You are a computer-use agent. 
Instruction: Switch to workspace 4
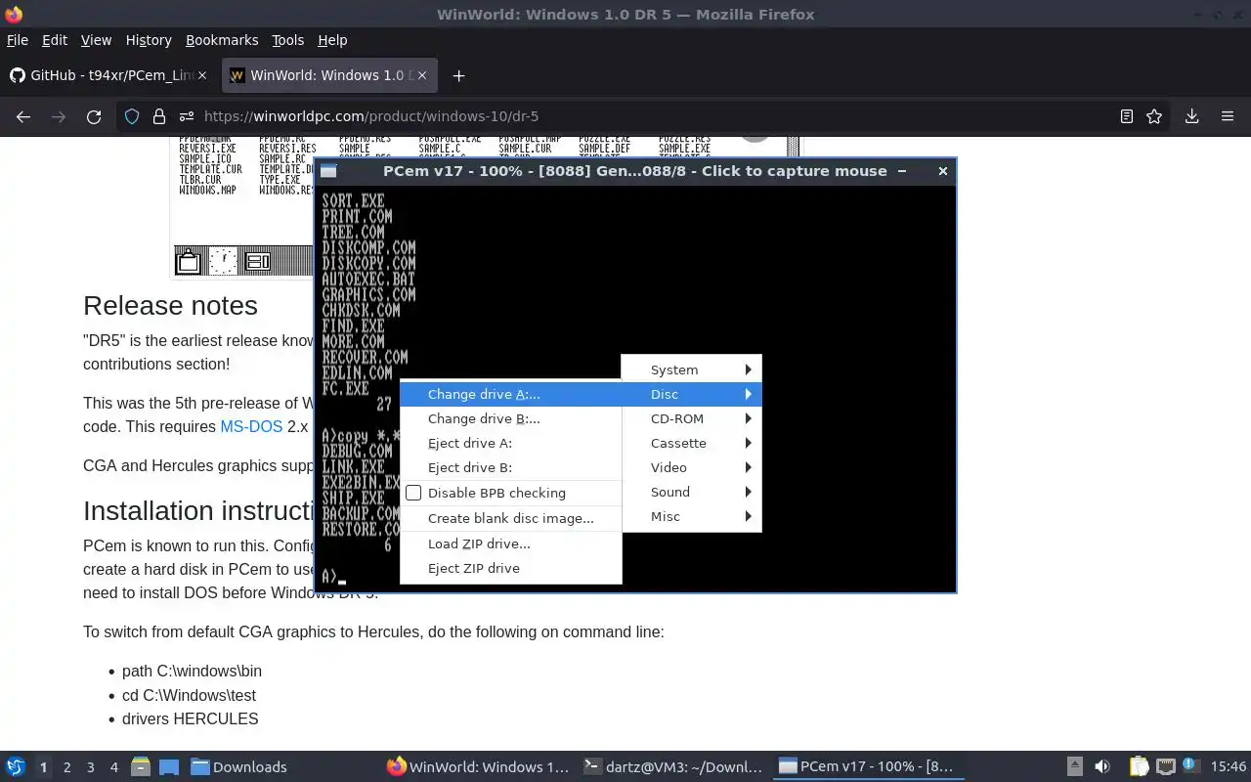pyautogui.click(x=113, y=767)
